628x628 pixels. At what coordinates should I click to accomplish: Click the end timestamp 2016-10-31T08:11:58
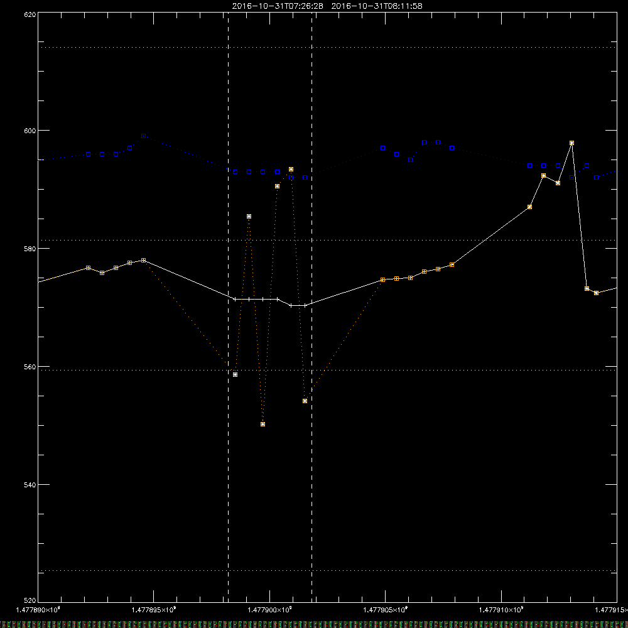tap(377, 6)
